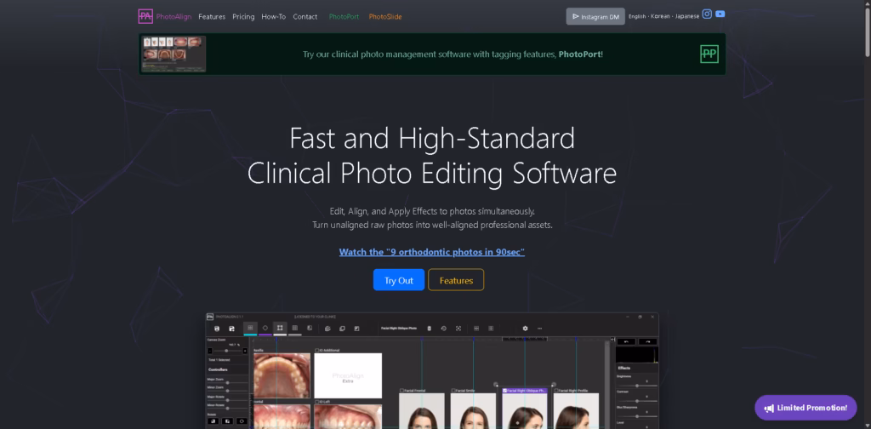Image resolution: width=871 pixels, height=429 pixels.
Task: Click the canvas zoom minus button in preview
Action: tap(210, 352)
